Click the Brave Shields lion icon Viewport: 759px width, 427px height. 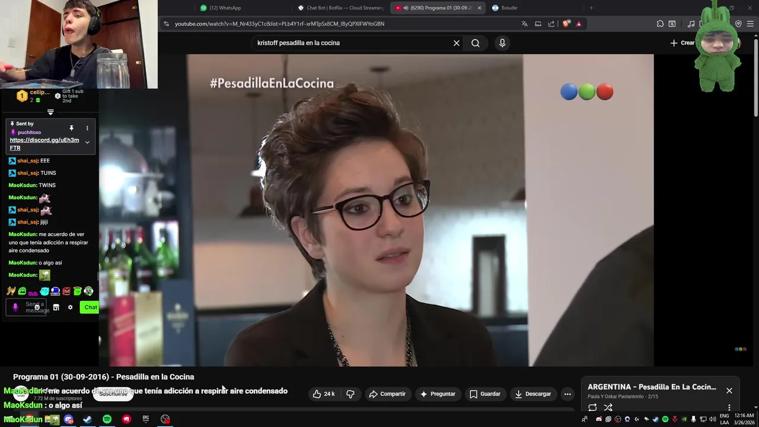pos(566,24)
